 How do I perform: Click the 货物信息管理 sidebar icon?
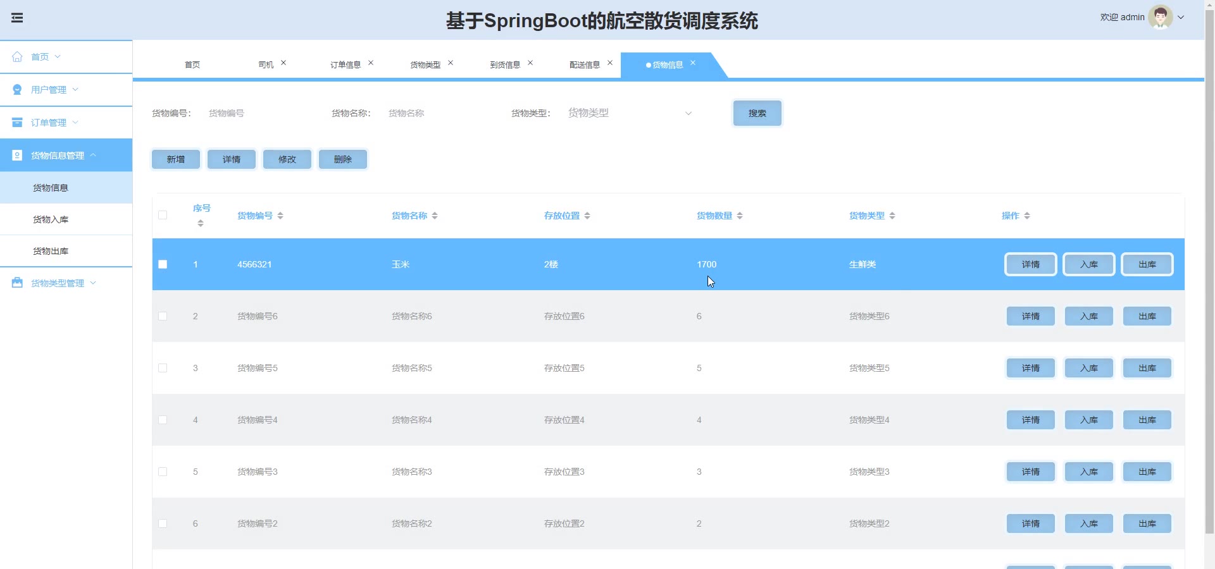click(17, 156)
